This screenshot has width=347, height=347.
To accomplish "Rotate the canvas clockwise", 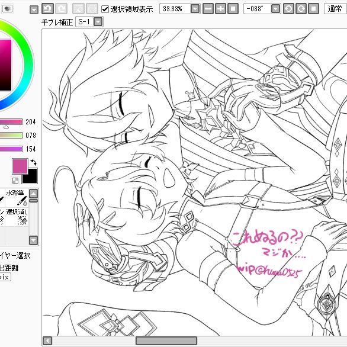I will click(x=301, y=9).
